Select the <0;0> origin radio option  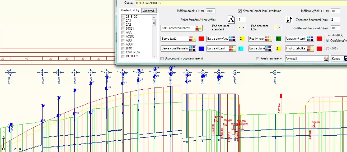[327, 48]
